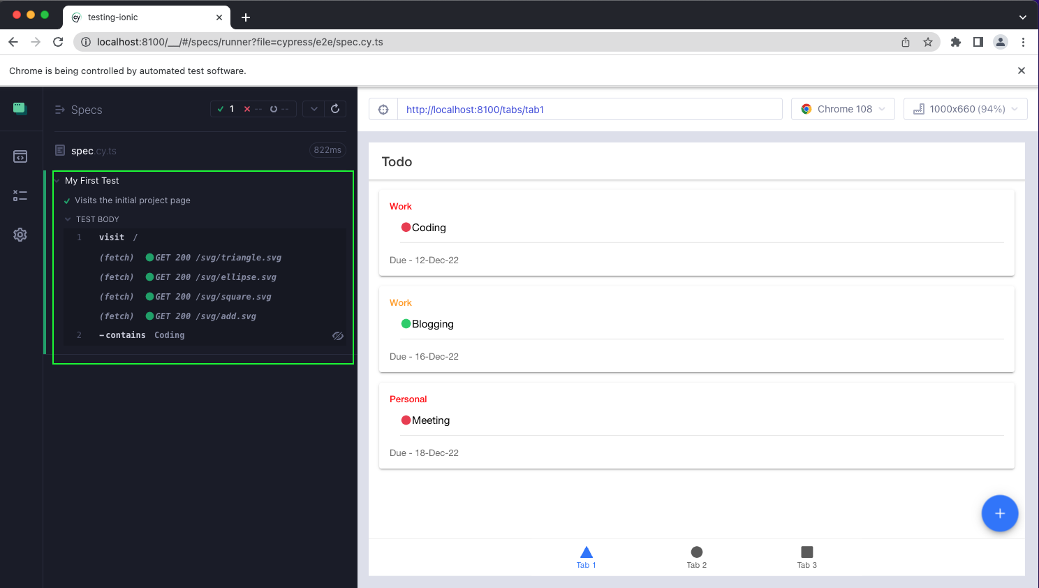The width and height of the screenshot is (1039, 588).
Task: Switch to Tab 2 ellipse icon
Action: tap(697, 552)
